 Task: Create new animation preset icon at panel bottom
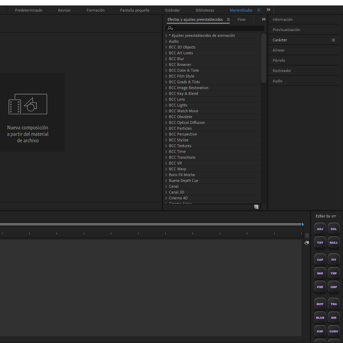[256, 207]
